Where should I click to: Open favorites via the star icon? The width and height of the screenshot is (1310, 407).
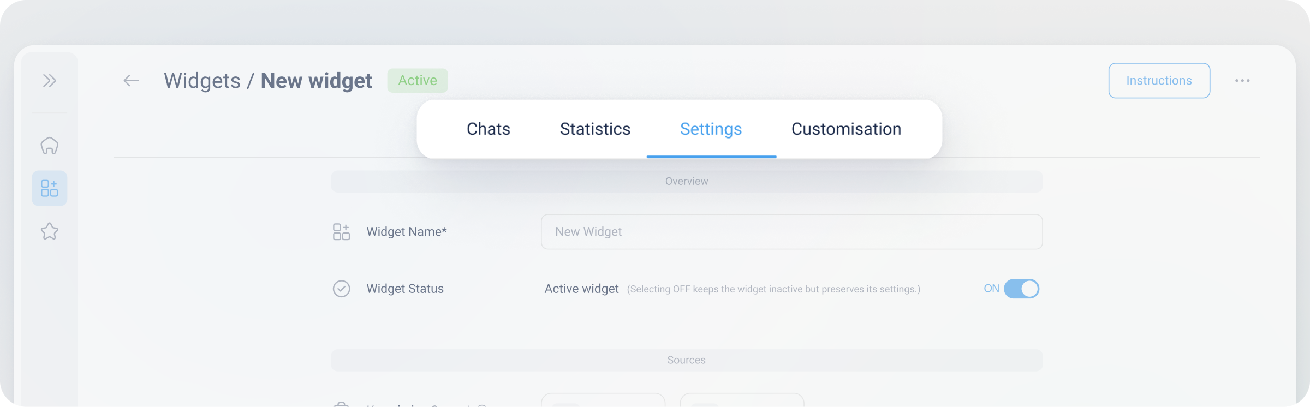50,231
